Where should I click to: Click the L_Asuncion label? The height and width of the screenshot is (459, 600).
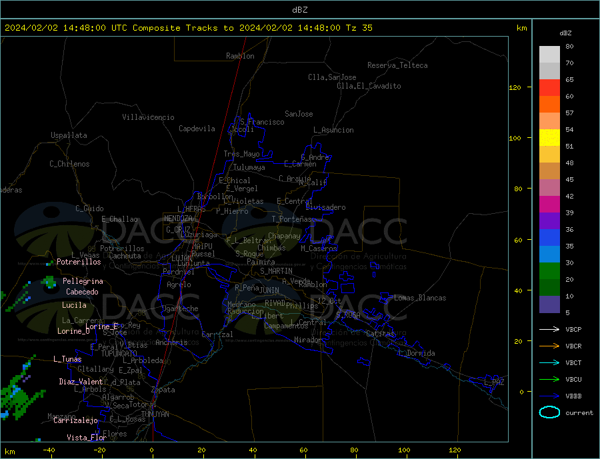pyautogui.click(x=333, y=130)
